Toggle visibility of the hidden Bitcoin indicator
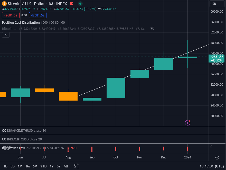This screenshot has height=170, width=226. (x=152, y=29)
